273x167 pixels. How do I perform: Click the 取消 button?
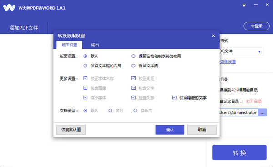coord(202,130)
